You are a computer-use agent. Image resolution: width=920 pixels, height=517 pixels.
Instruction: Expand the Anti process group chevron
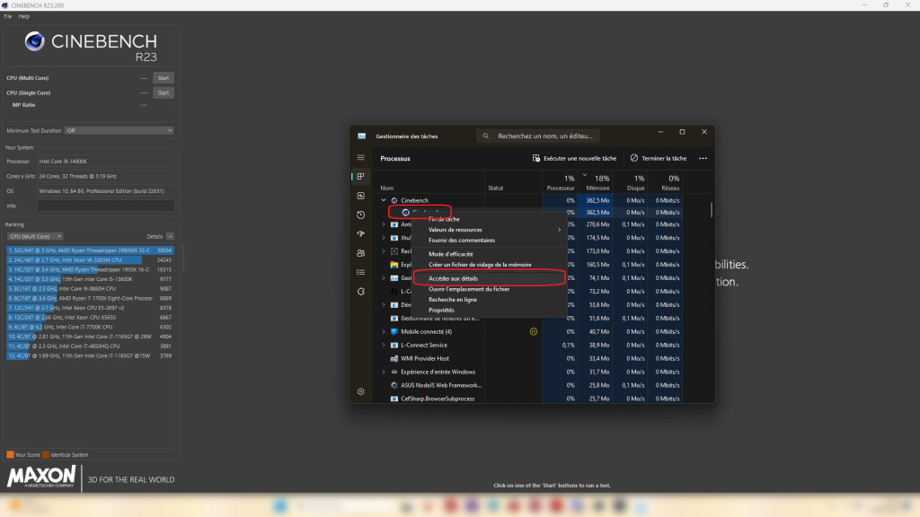(x=384, y=224)
